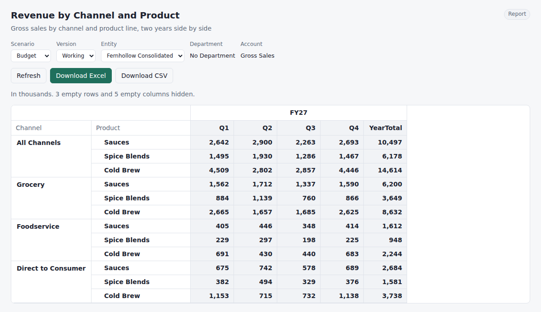The height and width of the screenshot is (312, 541).
Task: Click the Grocery Cold Brew YearTotal 8,632
Action: coord(385,212)
